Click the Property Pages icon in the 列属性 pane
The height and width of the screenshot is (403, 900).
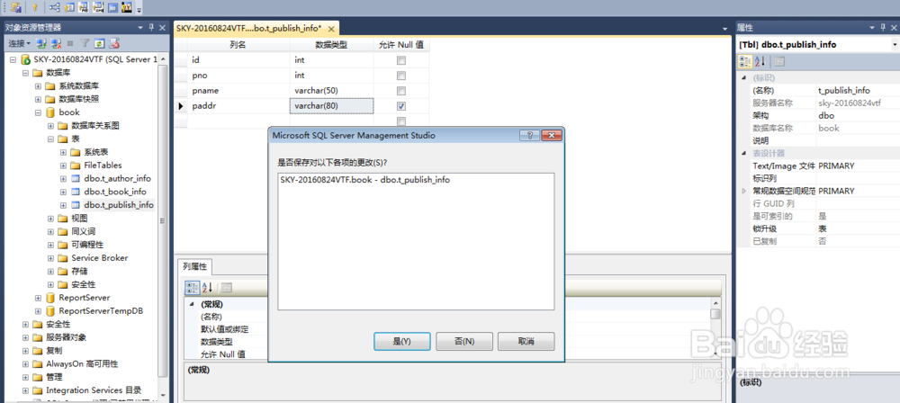pyautogui.click(x=226, y=287)
